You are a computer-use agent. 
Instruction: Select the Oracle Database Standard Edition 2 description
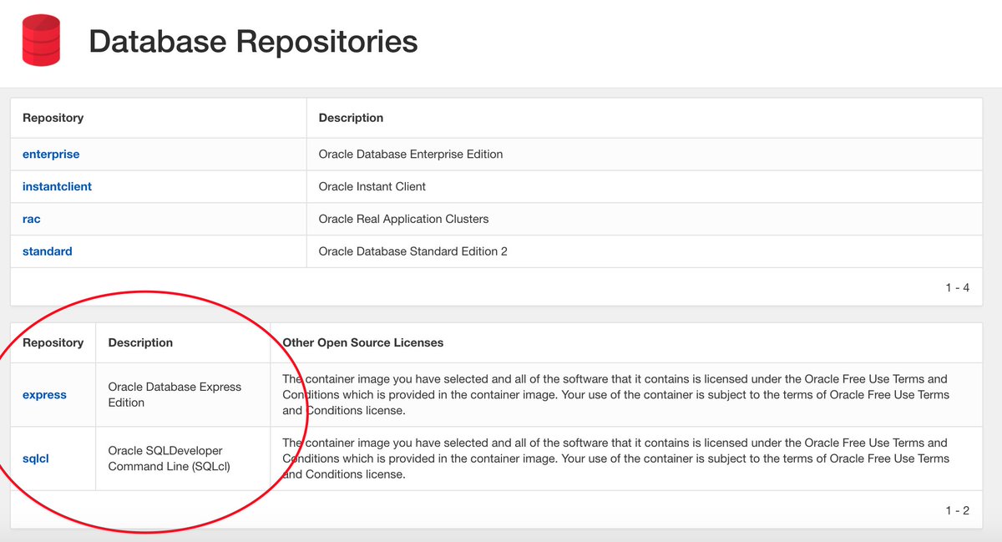(412, 251)
